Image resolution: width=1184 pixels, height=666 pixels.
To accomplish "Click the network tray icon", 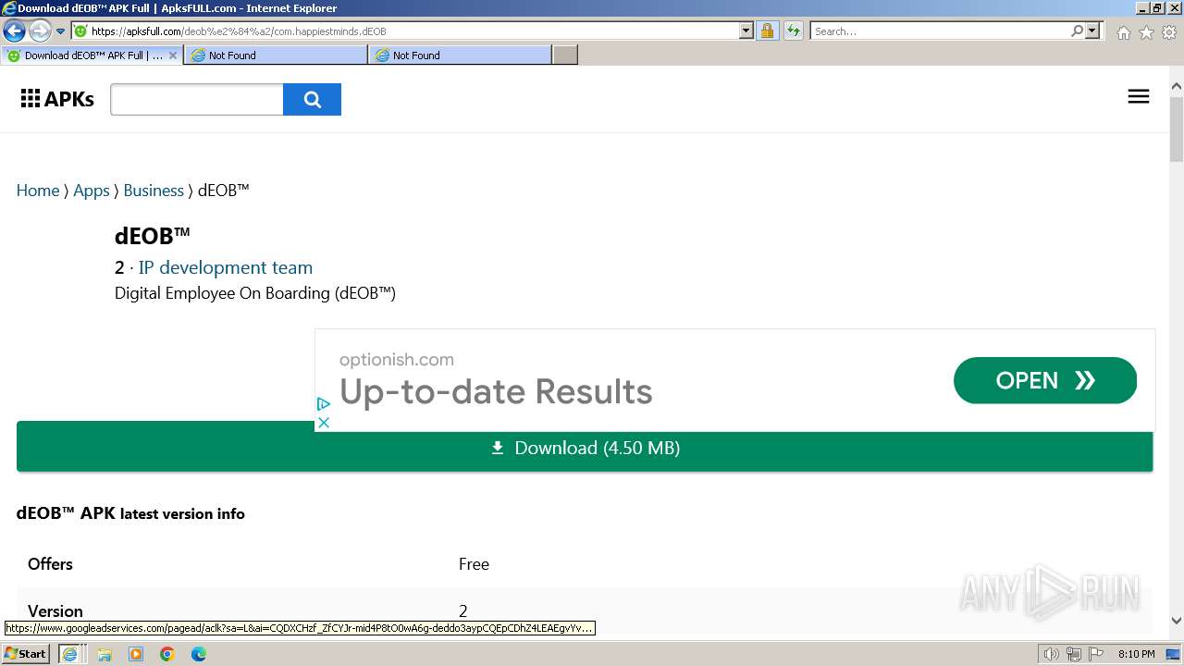I will click(x=1074, y=654).
